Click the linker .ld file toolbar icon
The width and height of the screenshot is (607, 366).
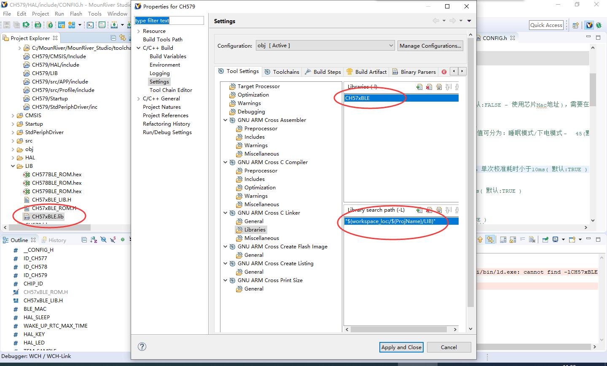[x=38, y=25]
